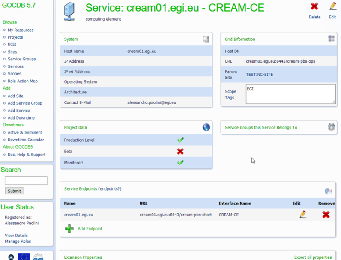341x260 pixels.
Task: Click the Delete label at top right
Action: pyautogui.click(x=315, y=17)
